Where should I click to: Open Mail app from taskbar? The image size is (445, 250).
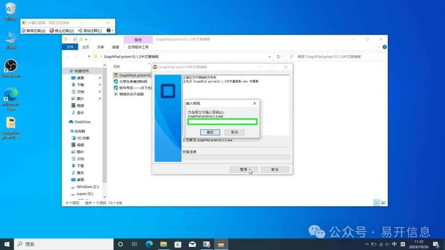(x=192, y=244)
